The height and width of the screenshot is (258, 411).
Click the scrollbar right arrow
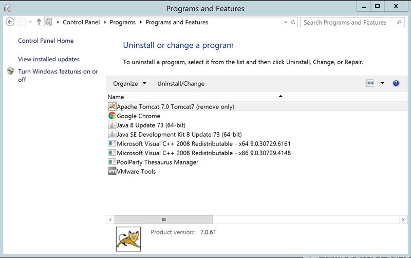tap(403, 219)
